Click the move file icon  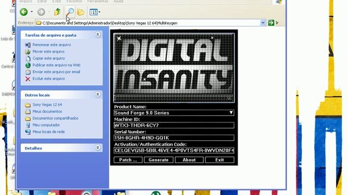click(x=28, y=52)
